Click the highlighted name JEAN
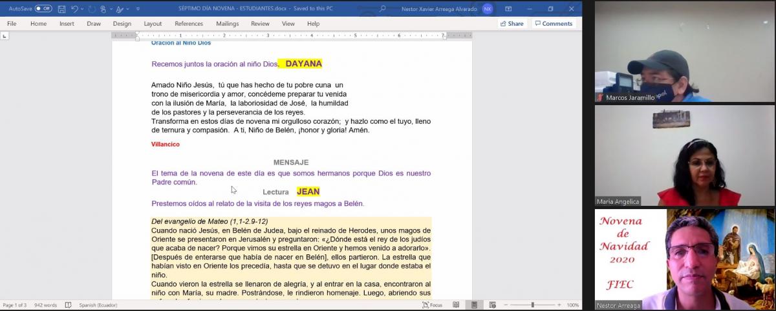This screenshot has height=311, width=776. click(308, 192)
